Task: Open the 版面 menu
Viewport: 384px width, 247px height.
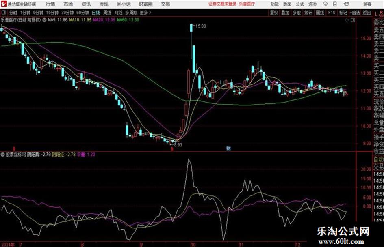Action: [x=287, y=4]
